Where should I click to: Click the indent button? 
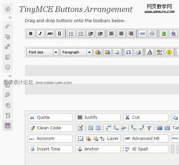(100, 34)
